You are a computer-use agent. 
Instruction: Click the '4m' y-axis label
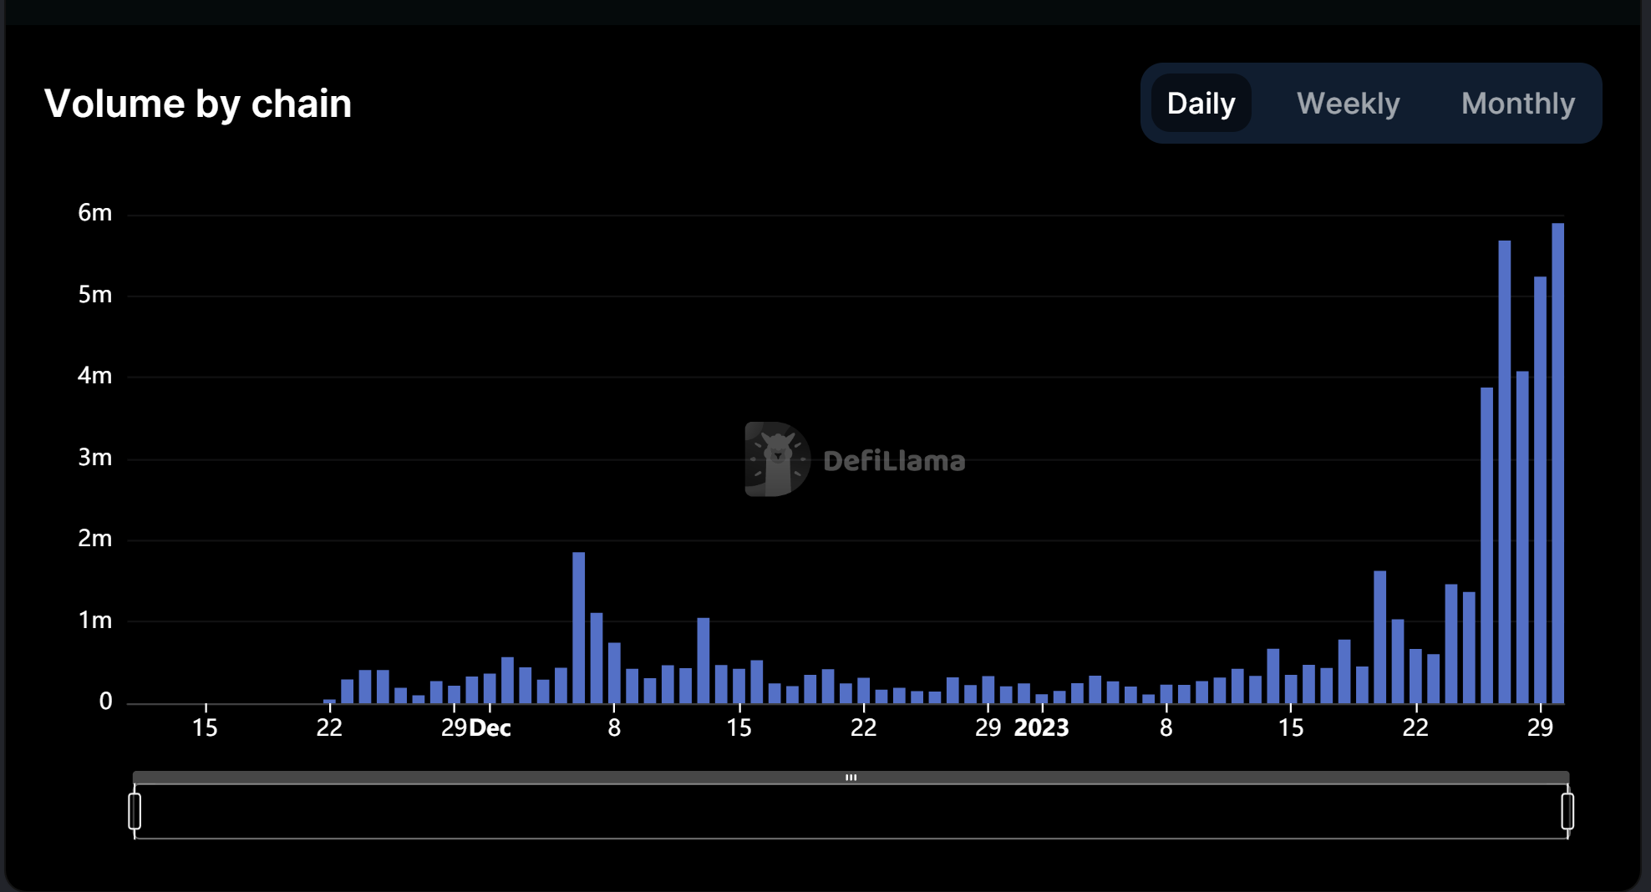94,376
